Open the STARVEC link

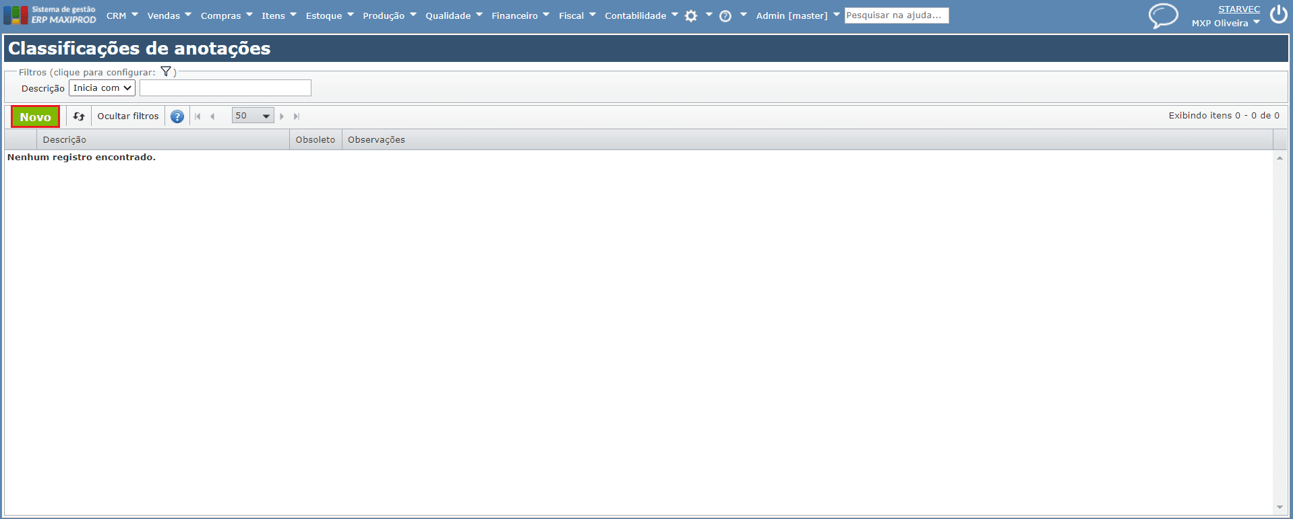click(x=1239, y=9)
